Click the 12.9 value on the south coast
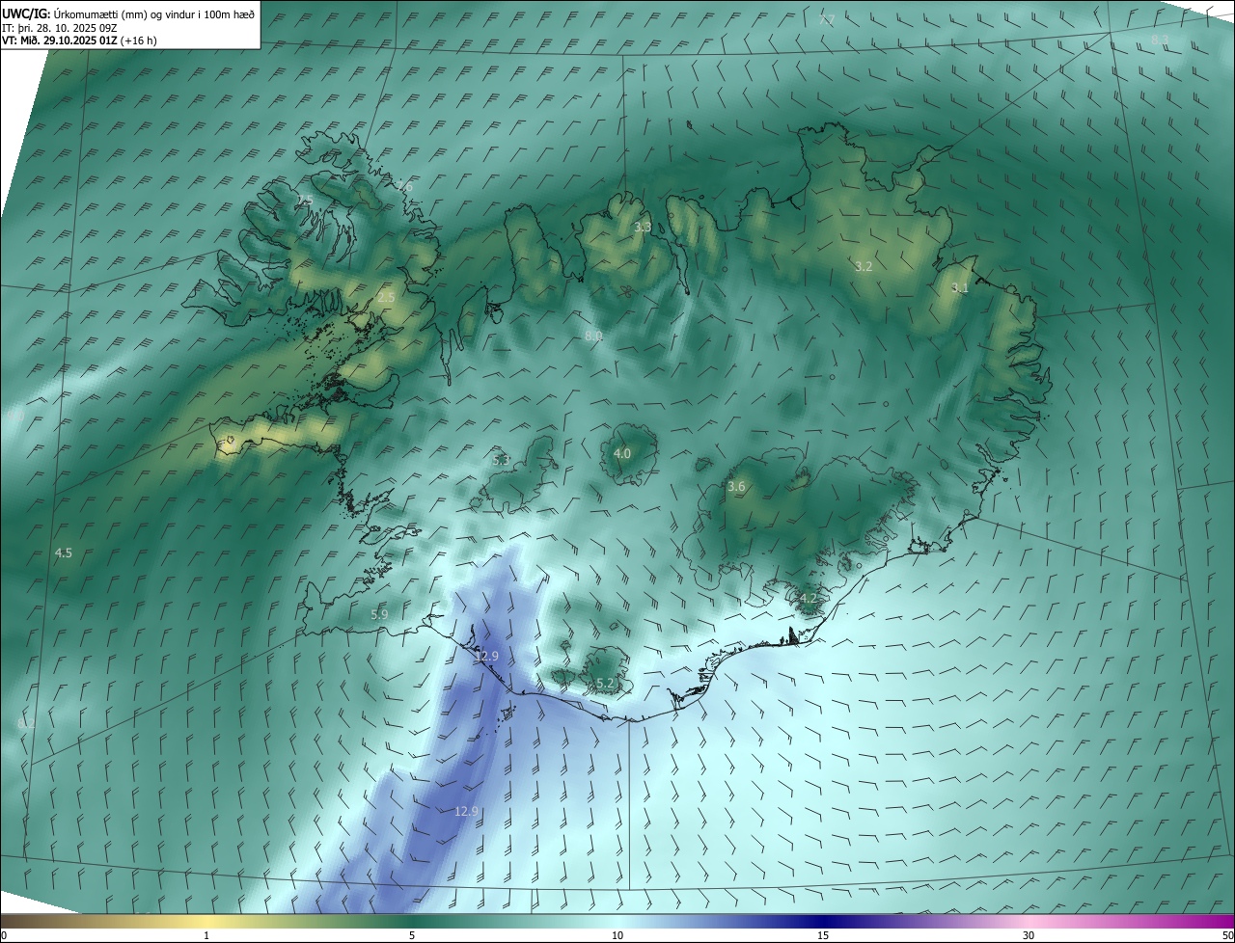Image resolution: width=1235 pixels, height=943 pixels. (487, 657)
